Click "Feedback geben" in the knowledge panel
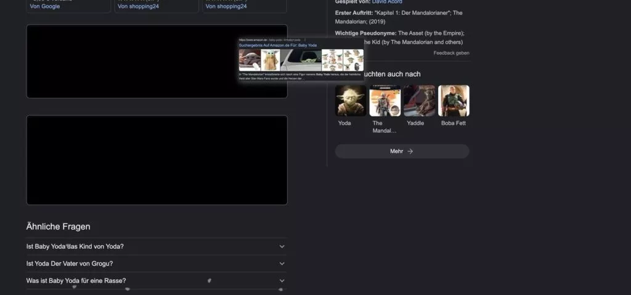Screen dimensions: 631x295 (451, 53)
